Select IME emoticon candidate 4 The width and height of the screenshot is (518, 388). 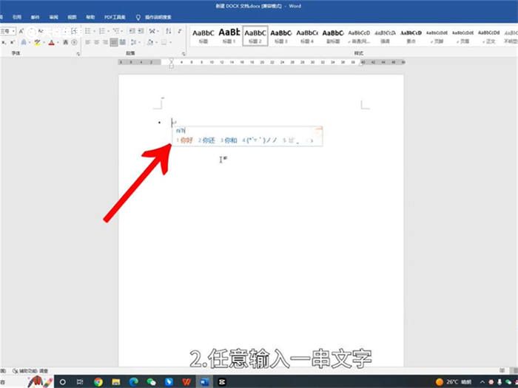(x=260, y=140)
